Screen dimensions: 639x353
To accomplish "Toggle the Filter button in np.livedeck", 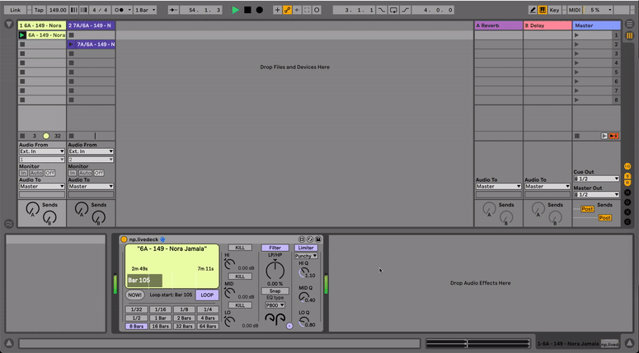I will (275, 248).
